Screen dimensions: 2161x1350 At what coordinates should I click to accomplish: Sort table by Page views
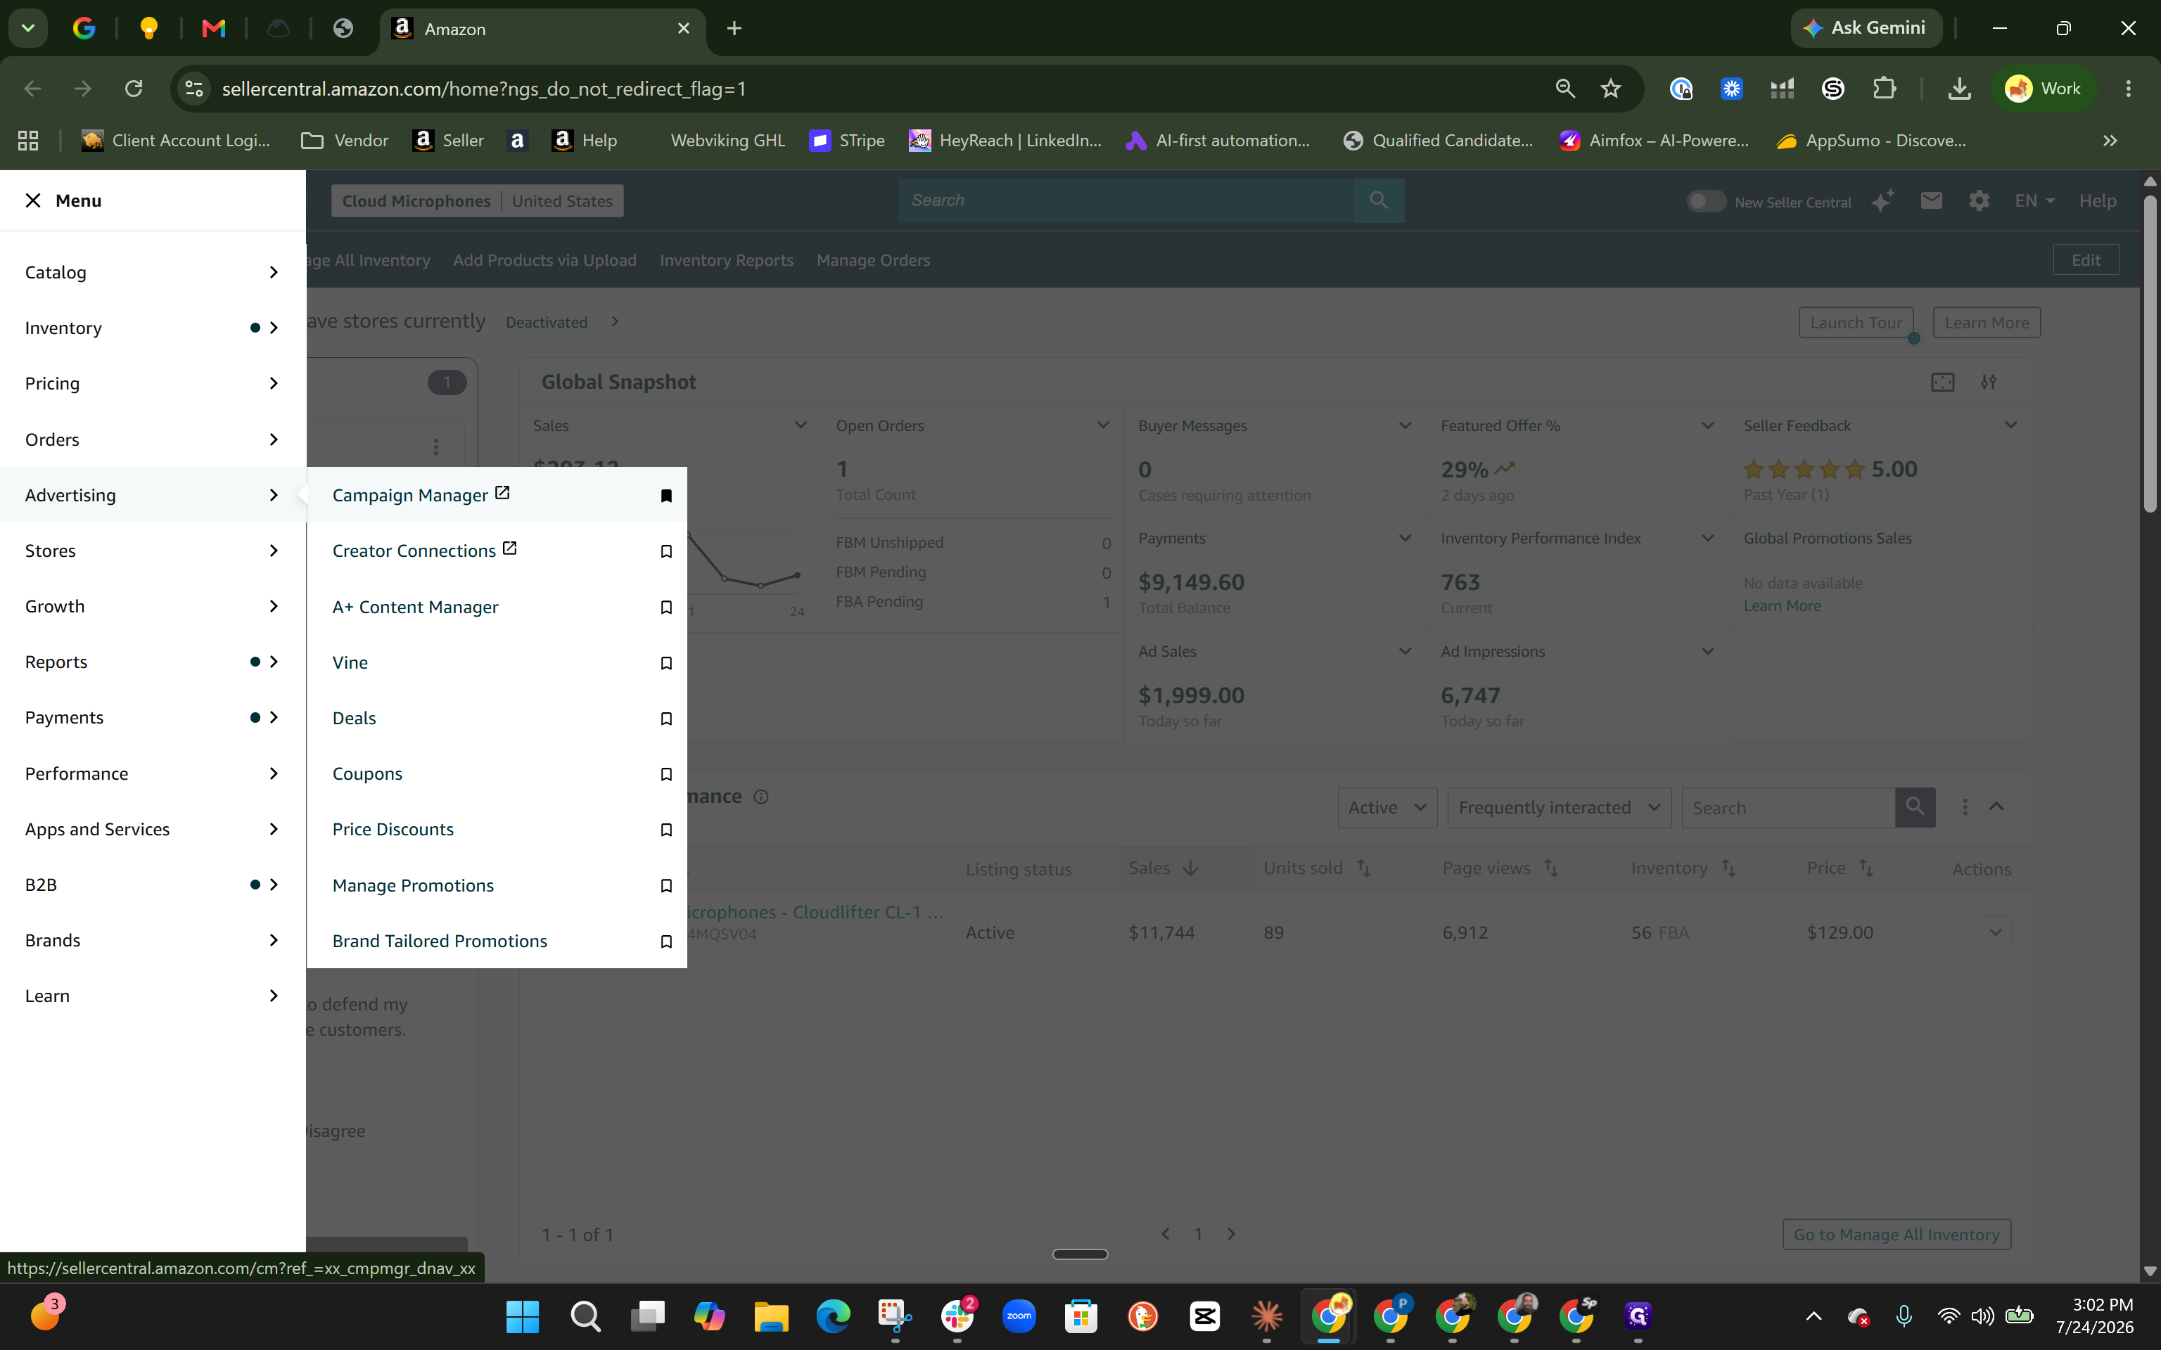click(1551, 868)
